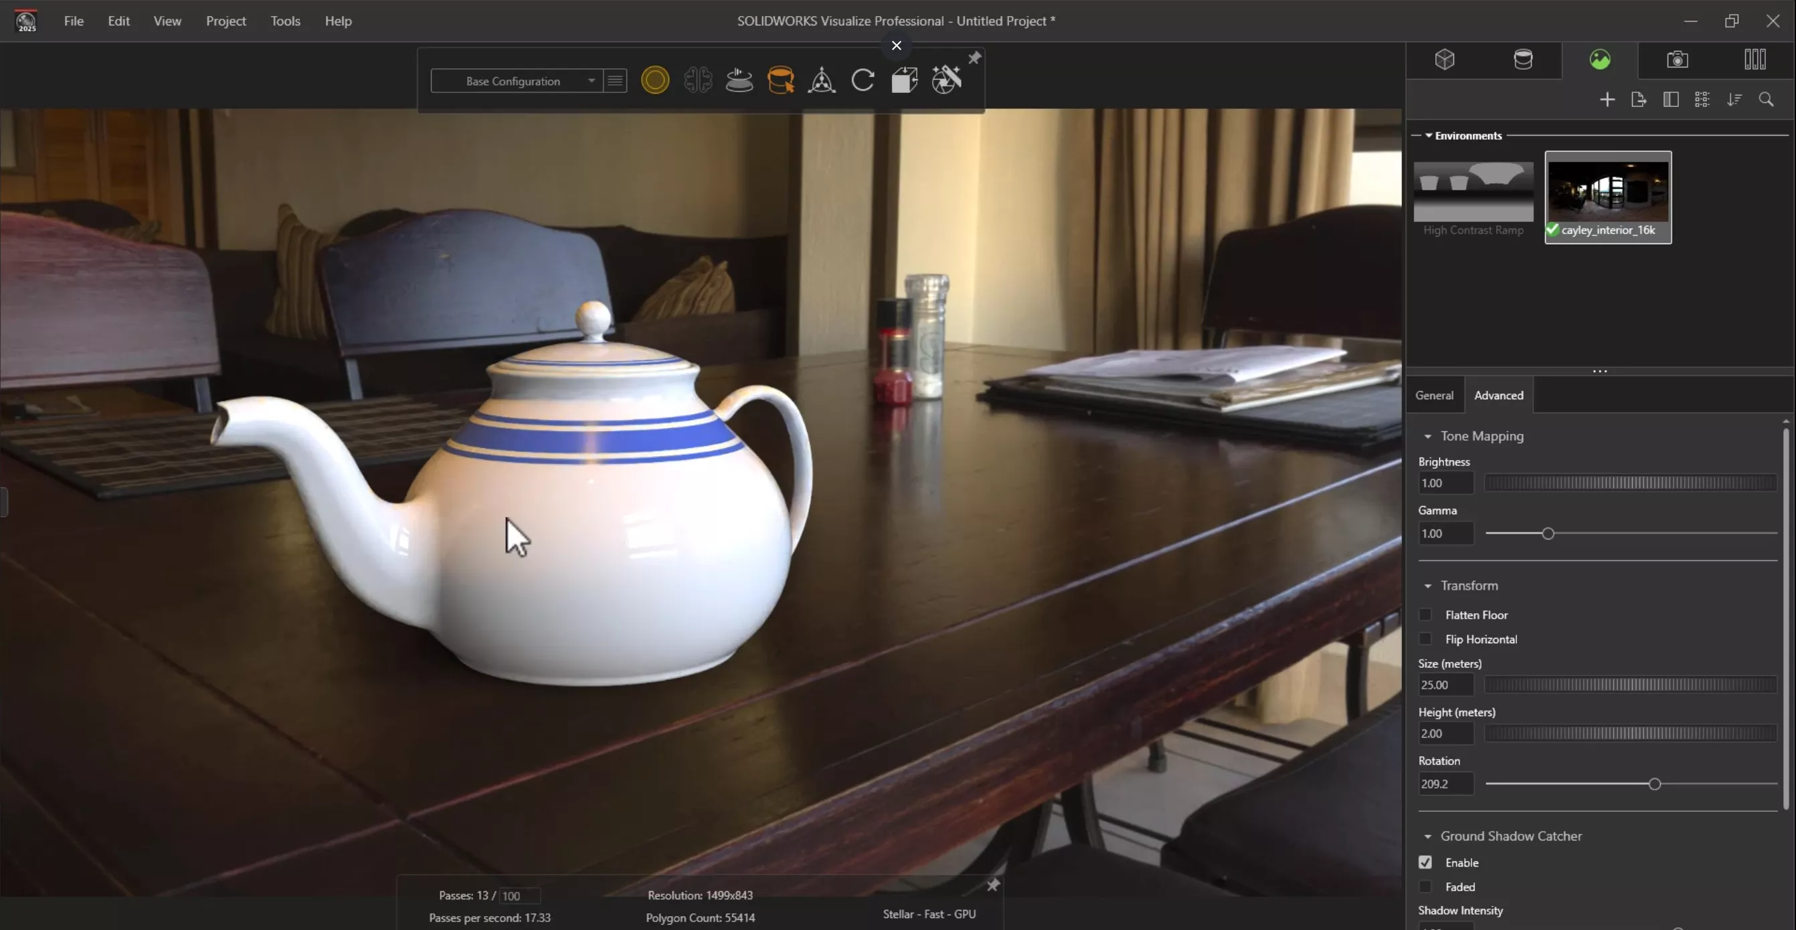Open the Help menu
This screenshot has height=930, width=1796.
click(338, 21)
